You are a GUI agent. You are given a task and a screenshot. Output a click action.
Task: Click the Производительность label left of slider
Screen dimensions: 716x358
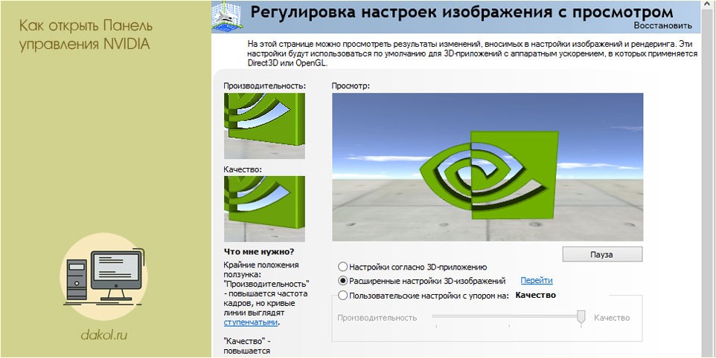pyautogui.click(x=377, y=317)
